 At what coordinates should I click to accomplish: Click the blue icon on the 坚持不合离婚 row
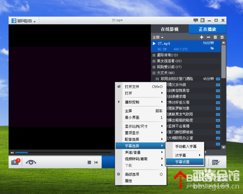218,126
